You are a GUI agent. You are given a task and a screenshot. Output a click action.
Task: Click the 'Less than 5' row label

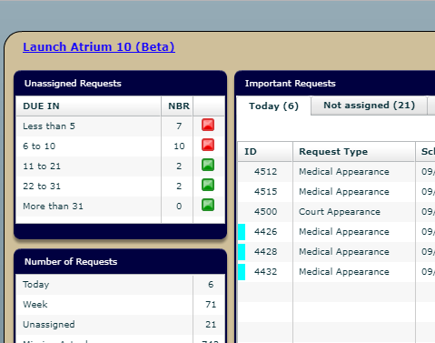[49, 126]
